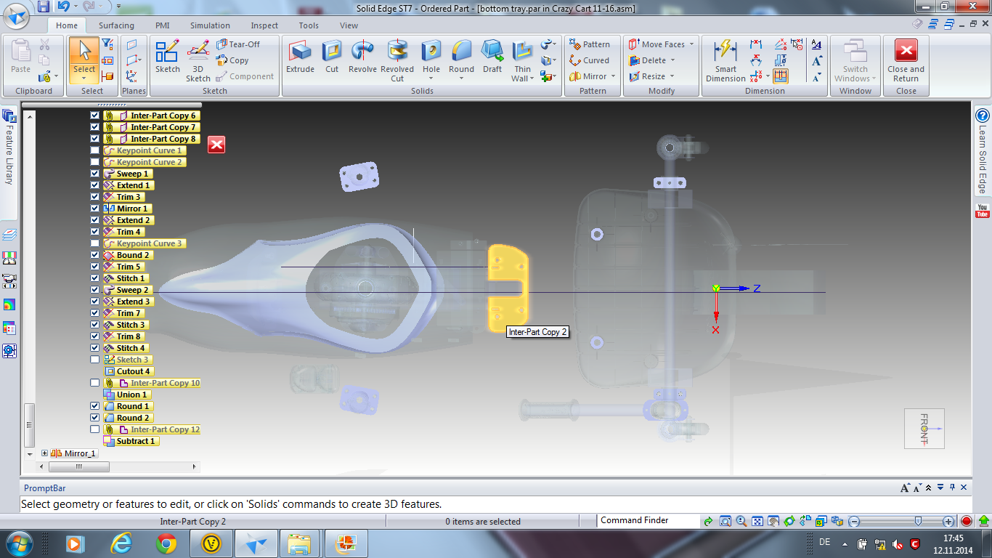Toggle the Mirror 1 feature checkbox

click(94, 209)
